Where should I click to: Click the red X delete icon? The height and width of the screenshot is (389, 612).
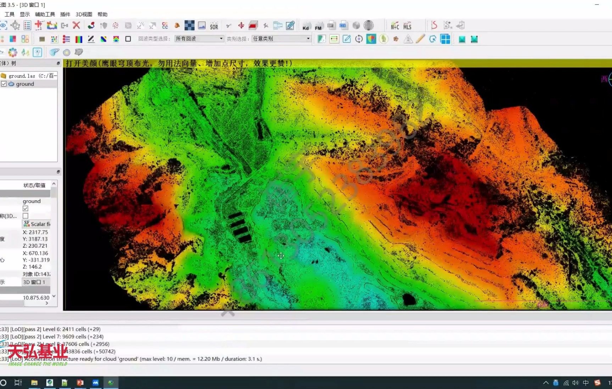coord(76,25)
